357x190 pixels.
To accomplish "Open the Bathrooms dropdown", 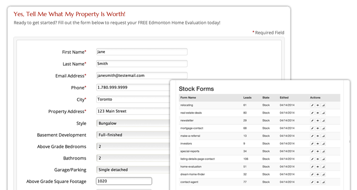I will click(x=133, y=158).
